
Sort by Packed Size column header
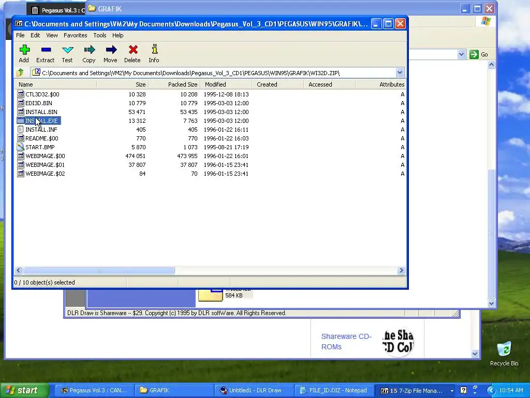pyautogui.click(x=174, y=84)
